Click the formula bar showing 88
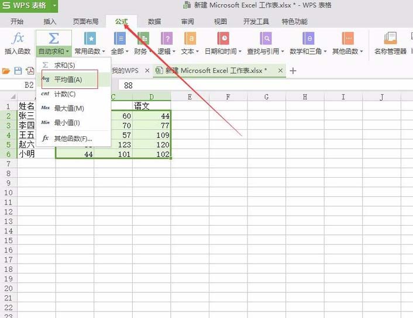413x318 pixels. click(266, 85)
